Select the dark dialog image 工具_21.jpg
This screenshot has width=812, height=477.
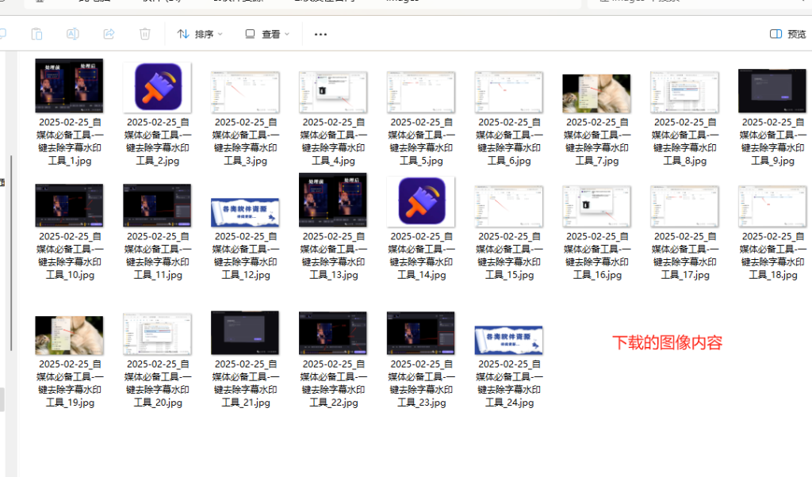point(245,332)
